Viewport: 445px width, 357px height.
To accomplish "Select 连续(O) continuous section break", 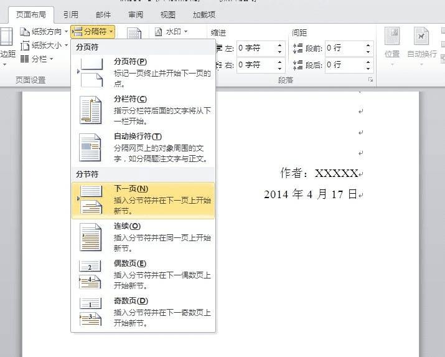I will [143, 237].
